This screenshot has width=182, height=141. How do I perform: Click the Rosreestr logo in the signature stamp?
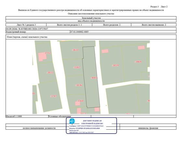[x=72, y=121]
